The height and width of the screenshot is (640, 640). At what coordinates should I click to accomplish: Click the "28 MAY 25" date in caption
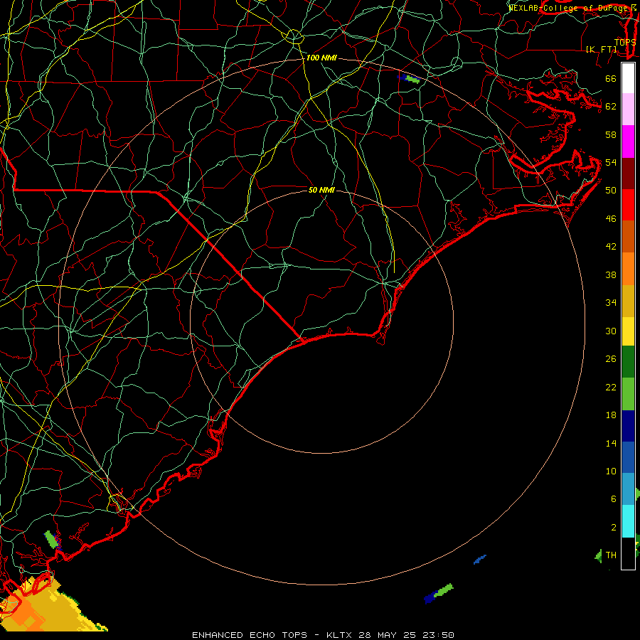pos(387,635)
